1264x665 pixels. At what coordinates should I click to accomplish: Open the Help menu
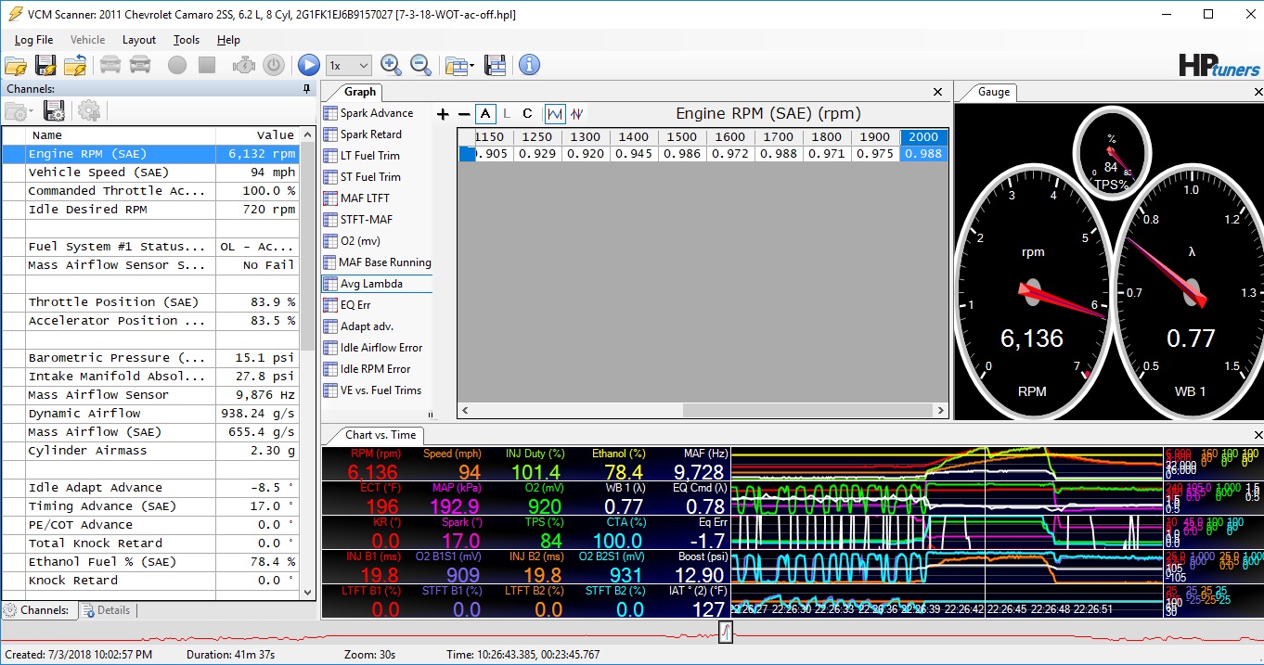click(228, 40)
